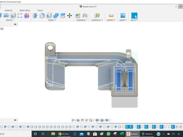The image size is (183, 137).
Task: Expand the Viewports dropdown arrow
Action: [x=109, y=120]
